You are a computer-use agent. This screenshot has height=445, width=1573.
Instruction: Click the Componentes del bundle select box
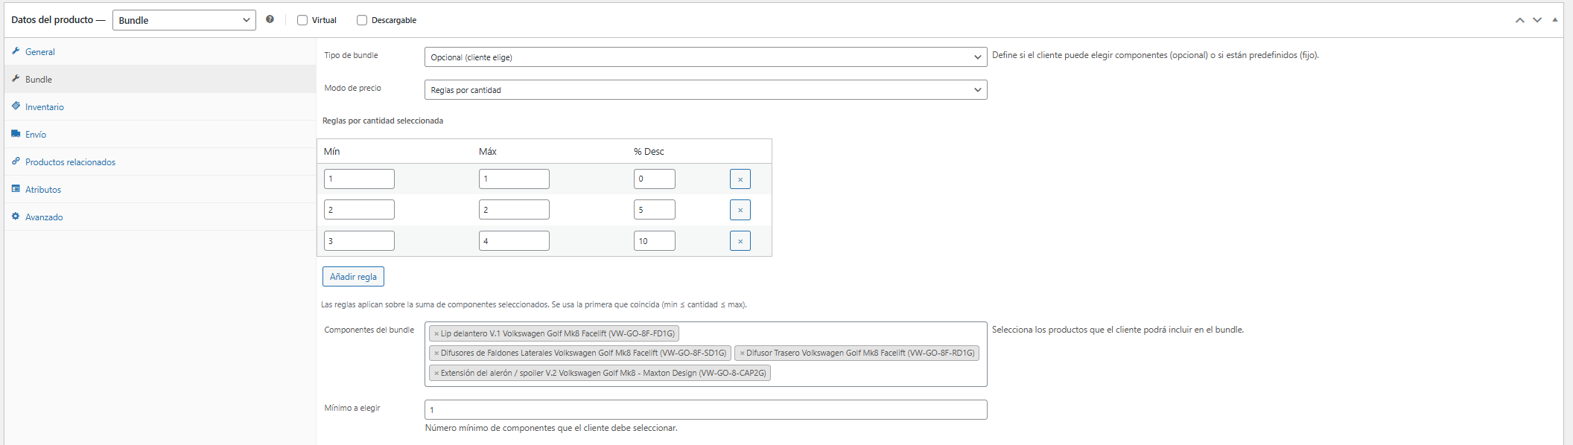pyautogui.click(x=705, y=354)
